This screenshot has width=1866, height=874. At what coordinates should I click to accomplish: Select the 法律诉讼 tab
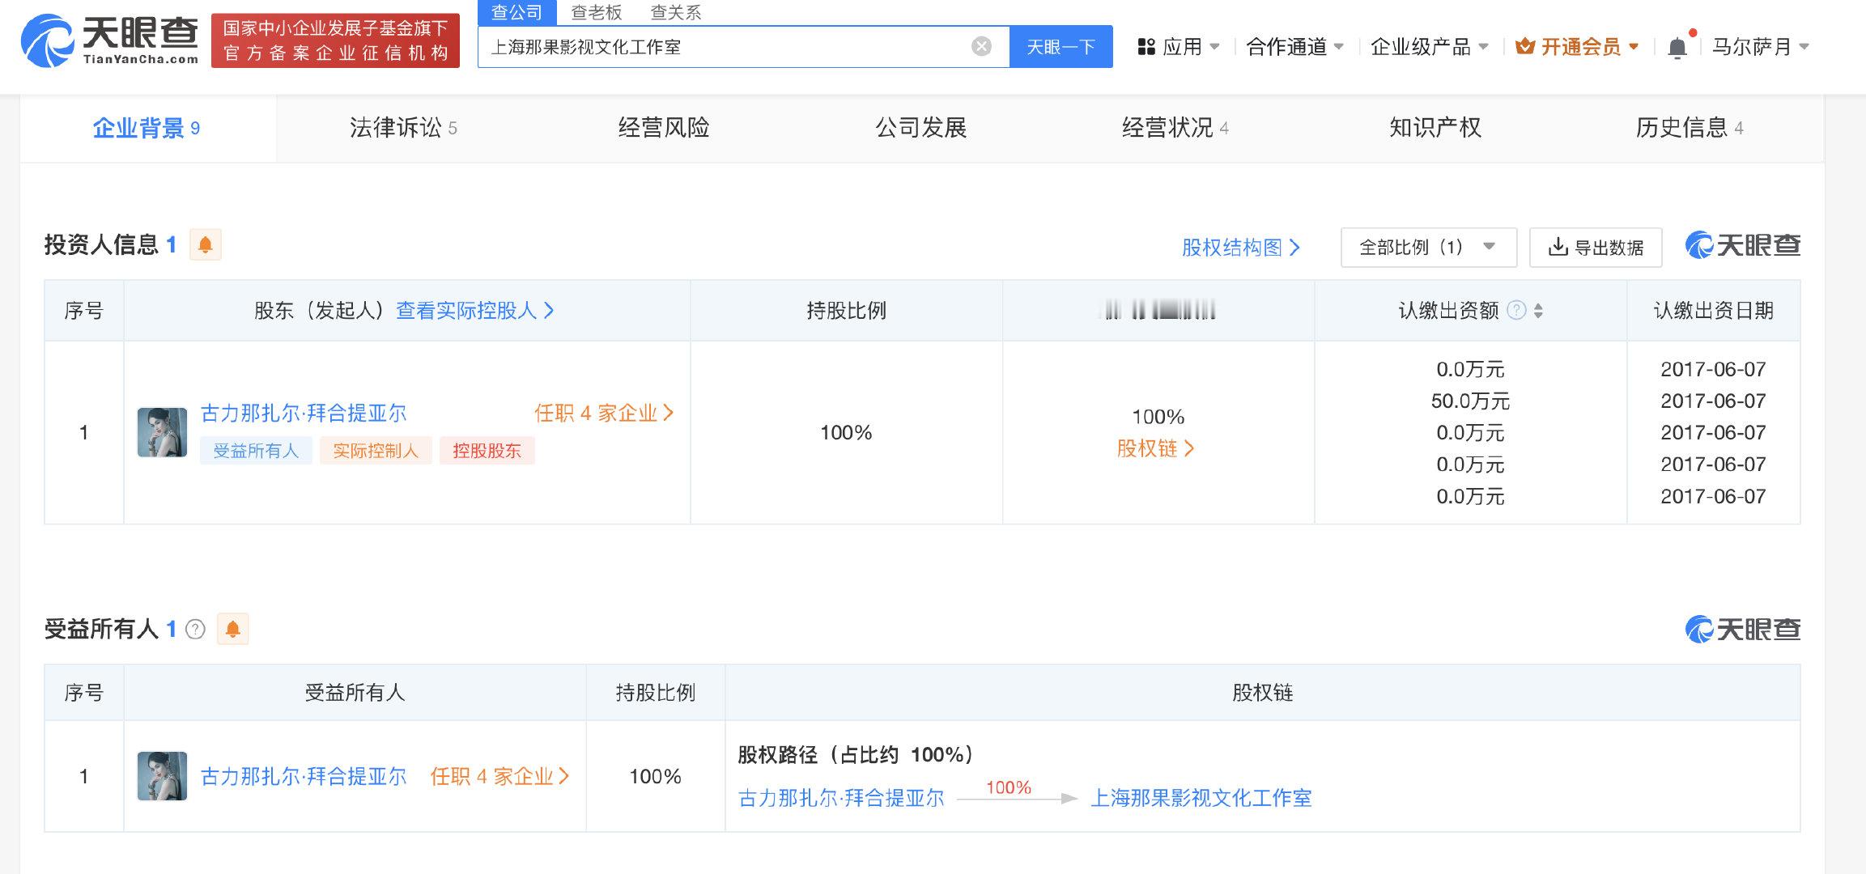pos(403,128)
